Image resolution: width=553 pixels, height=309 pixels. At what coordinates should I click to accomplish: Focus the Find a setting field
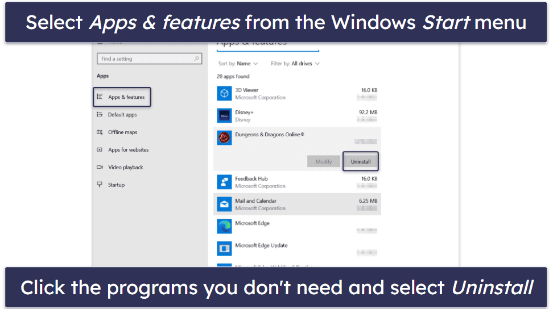[149, 59]
